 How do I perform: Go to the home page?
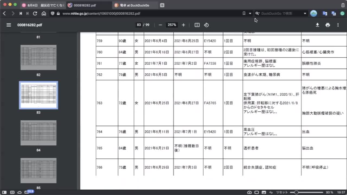(44, 13)
